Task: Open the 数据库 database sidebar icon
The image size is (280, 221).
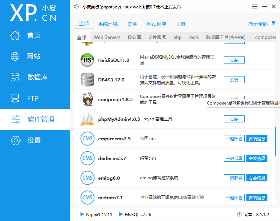Action: tap(16, 77)
